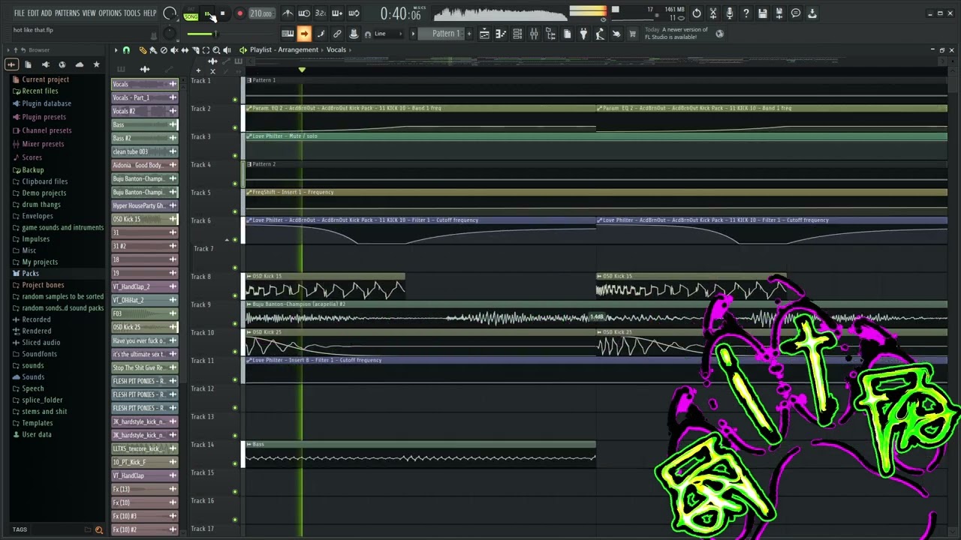The height and width of the screenshot is (540, 961).
Task: Toggle countdown before recording button
Action: point(321,13)
